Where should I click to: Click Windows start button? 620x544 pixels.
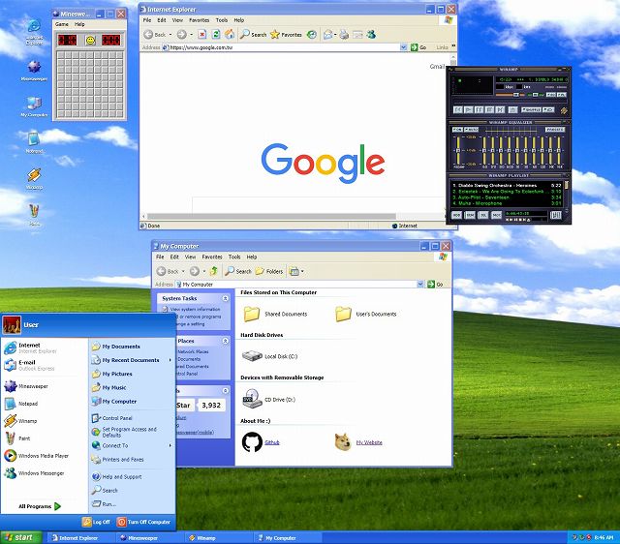20,537
